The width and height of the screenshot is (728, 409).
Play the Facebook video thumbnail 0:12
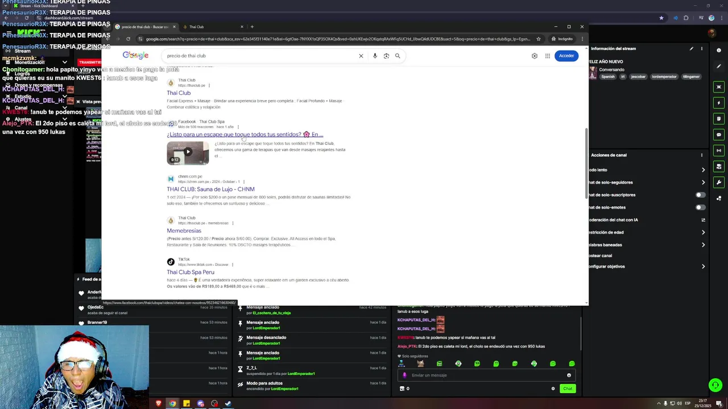tap(188, 153)
